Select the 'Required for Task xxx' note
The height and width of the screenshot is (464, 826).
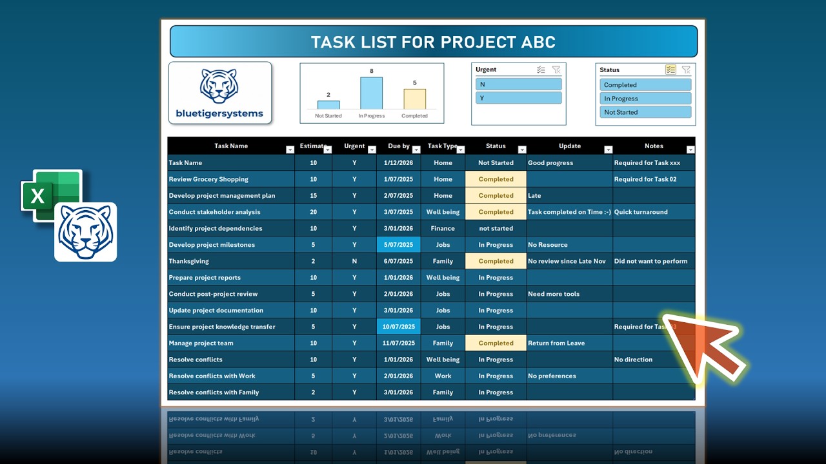pos(654,163)
